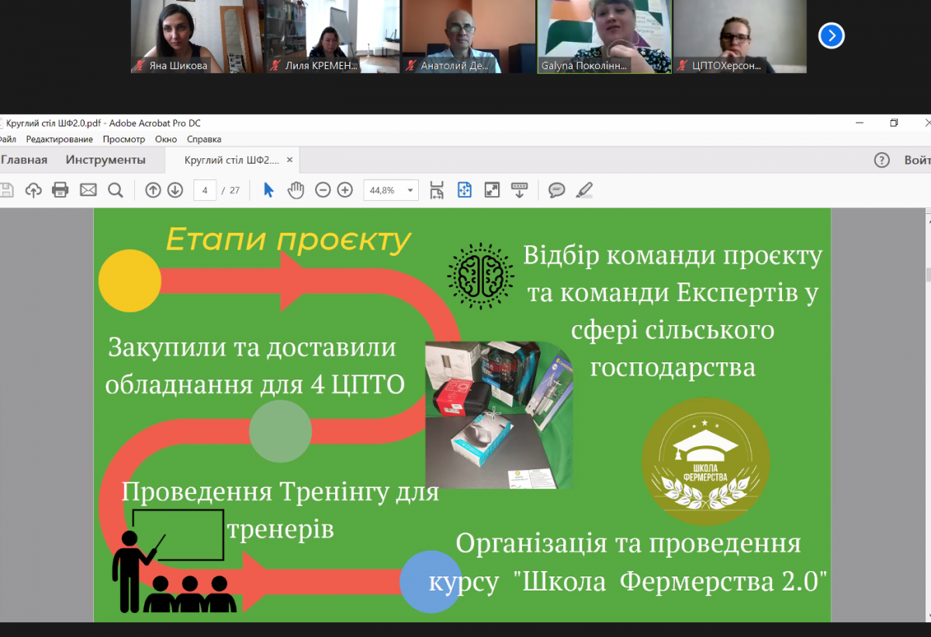Screen dimensions: 931x637
Task: Open the search magnifier tool
Action: [116, 190]
